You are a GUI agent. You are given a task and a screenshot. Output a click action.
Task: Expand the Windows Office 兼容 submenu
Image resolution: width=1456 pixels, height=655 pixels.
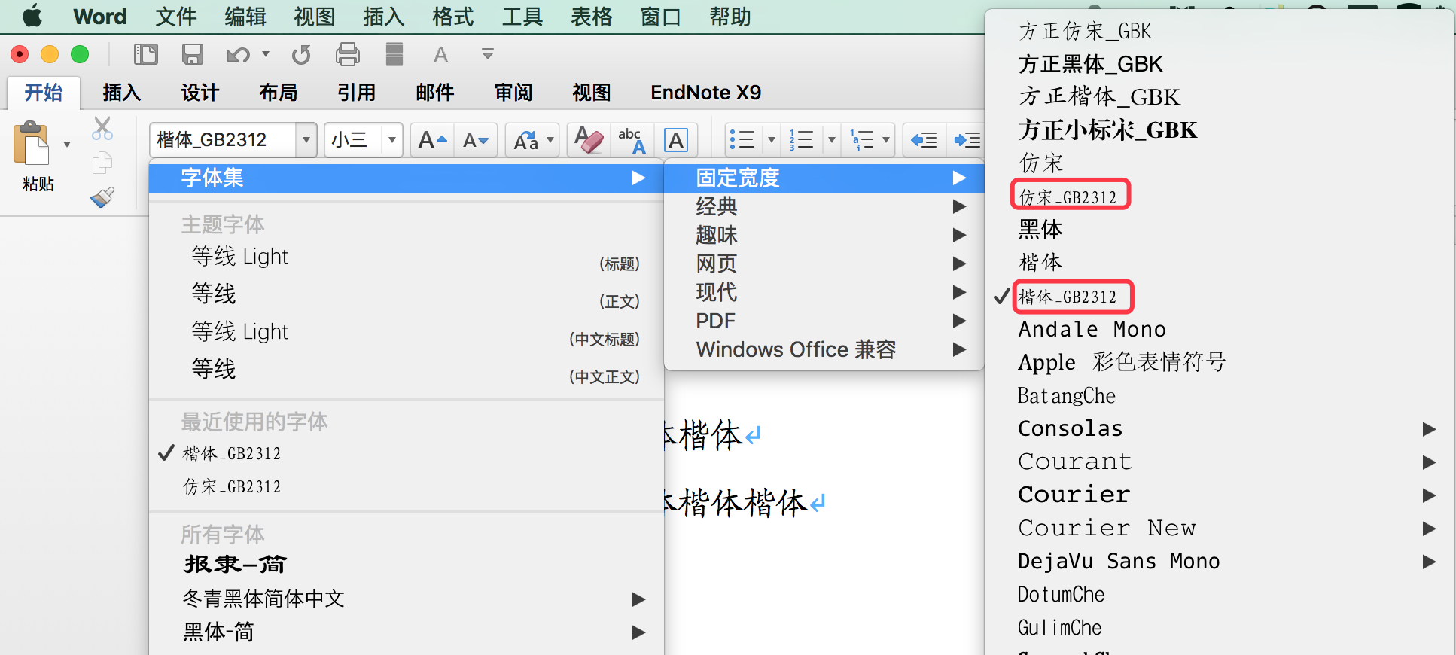coord(824,349)
